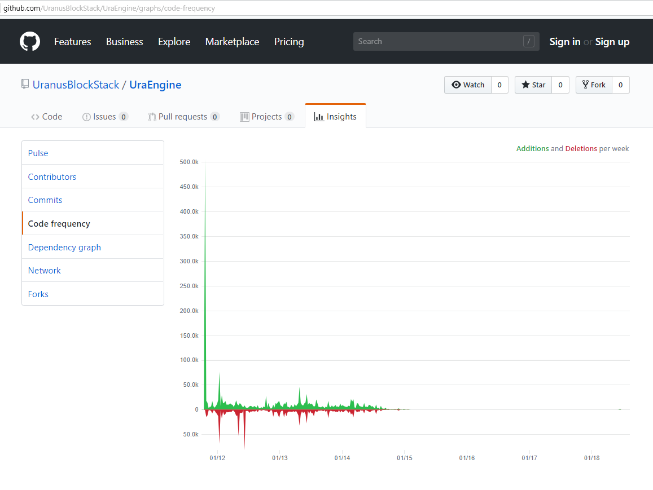Click the Pull requests count badge 0
This screenshot has height=490, width=653.
(214, 117)
